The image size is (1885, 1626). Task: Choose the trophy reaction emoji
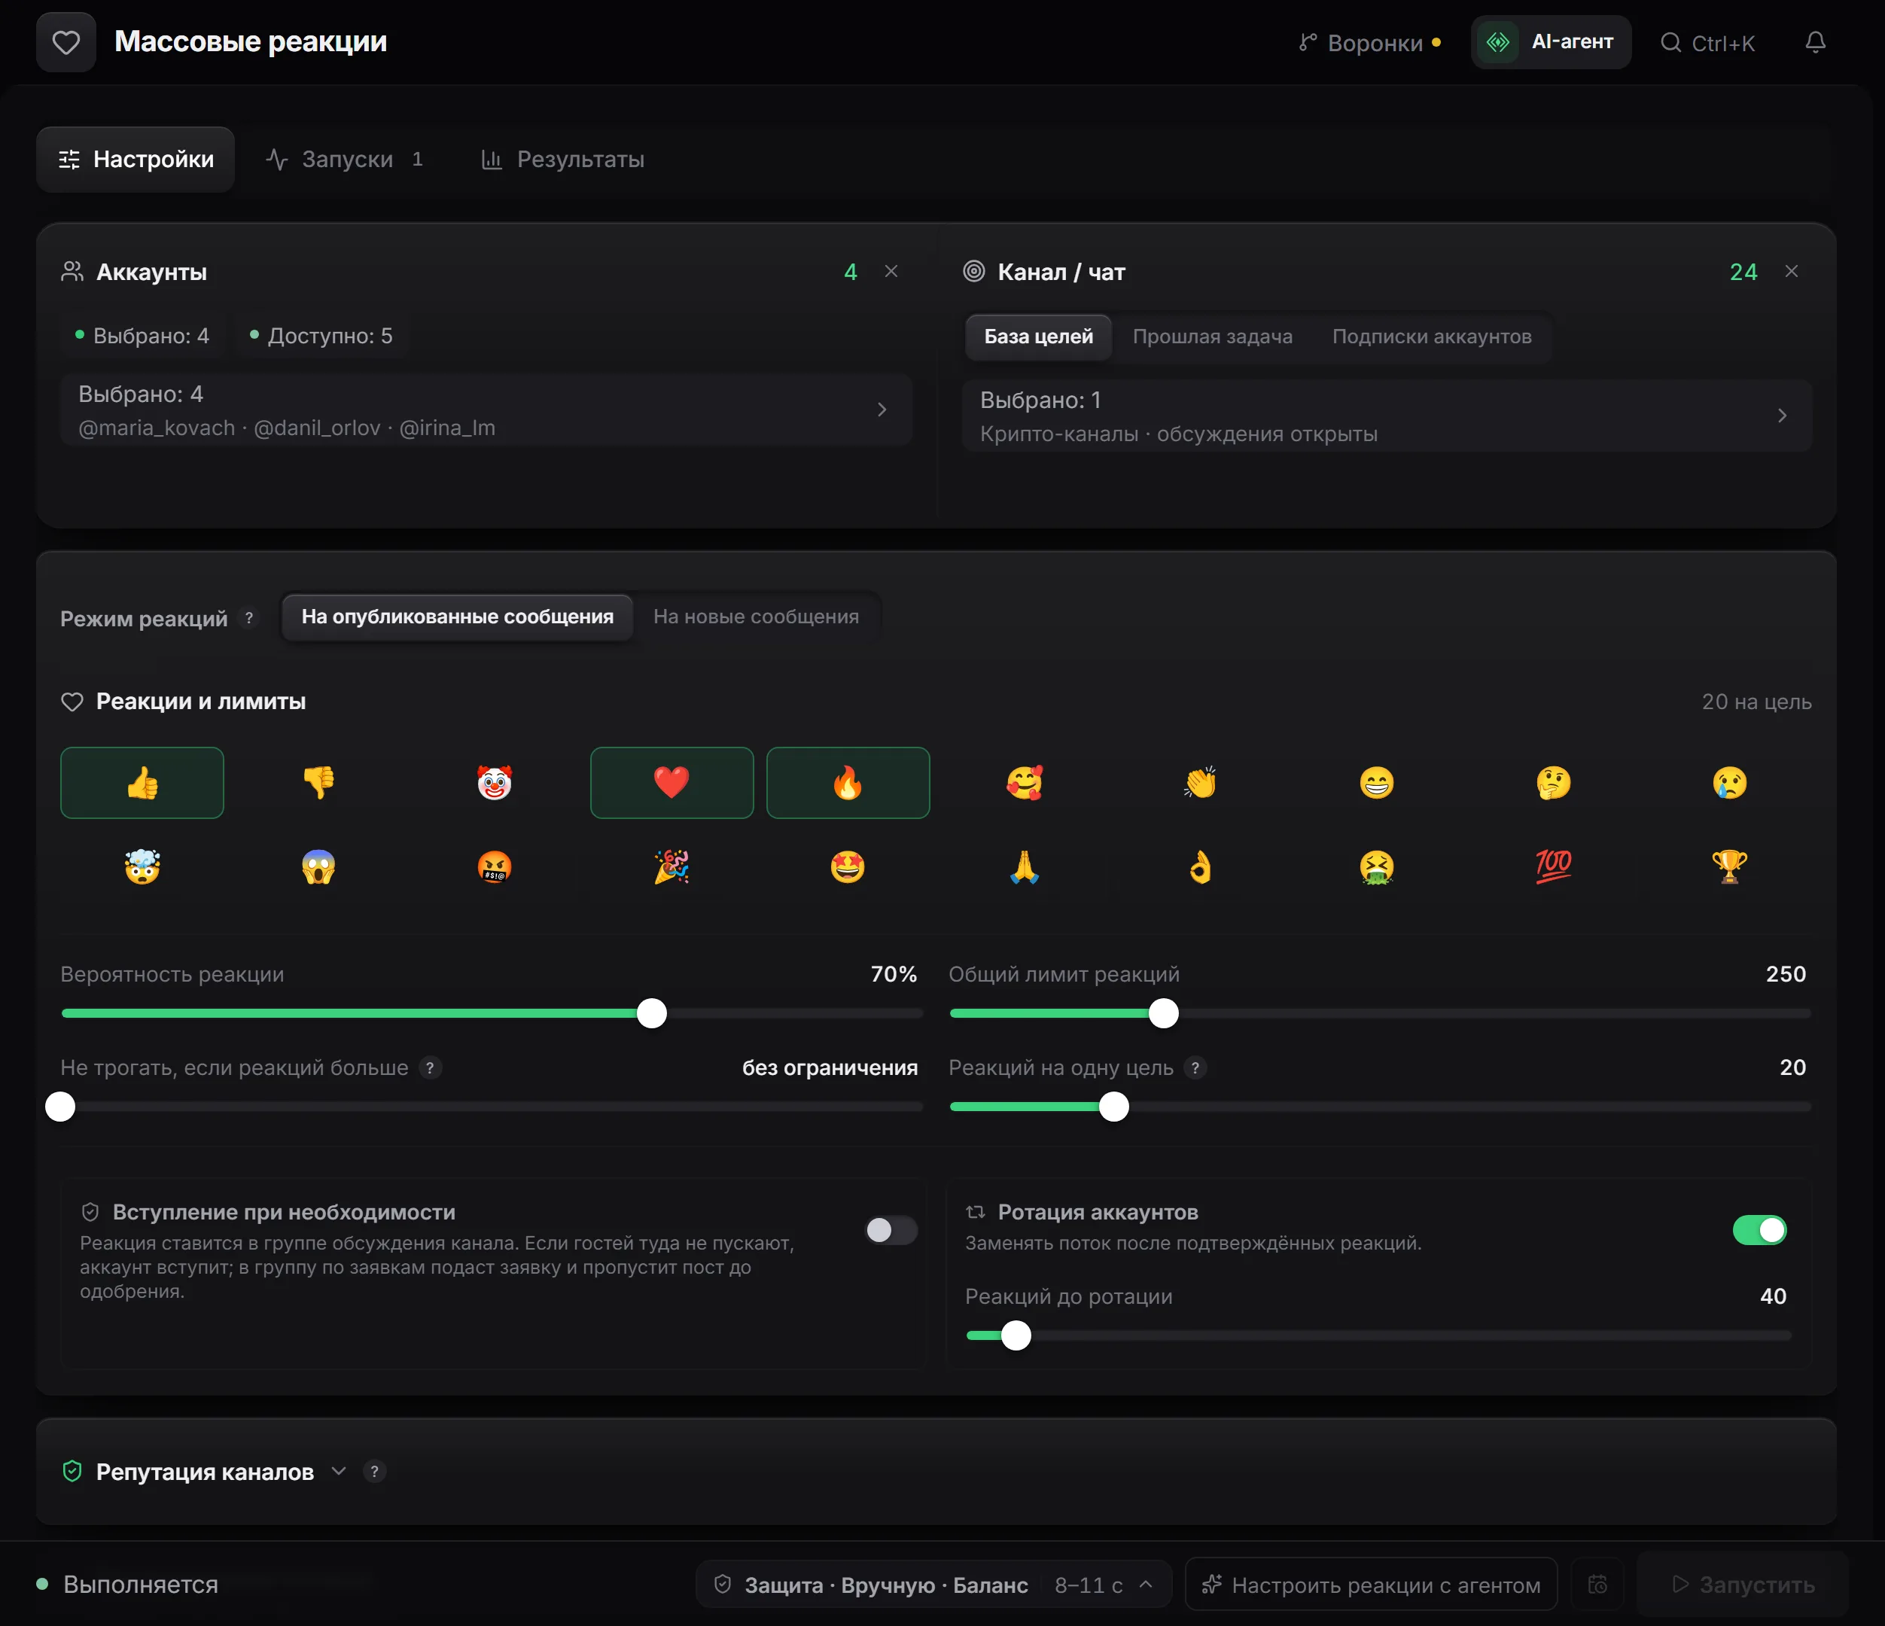pos(1731,867)
